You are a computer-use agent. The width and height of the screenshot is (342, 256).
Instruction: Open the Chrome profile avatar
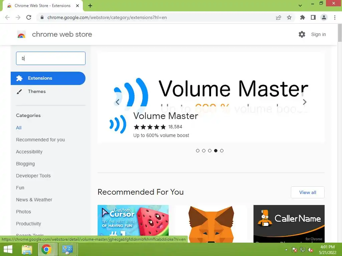pos(324,17)
